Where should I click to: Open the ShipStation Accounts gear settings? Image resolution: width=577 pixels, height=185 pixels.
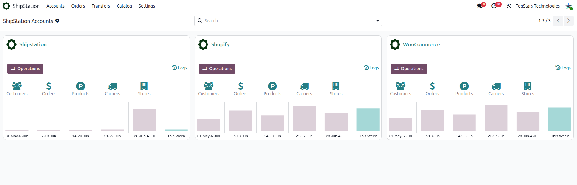pyautogui.click(x=57, y=21)
